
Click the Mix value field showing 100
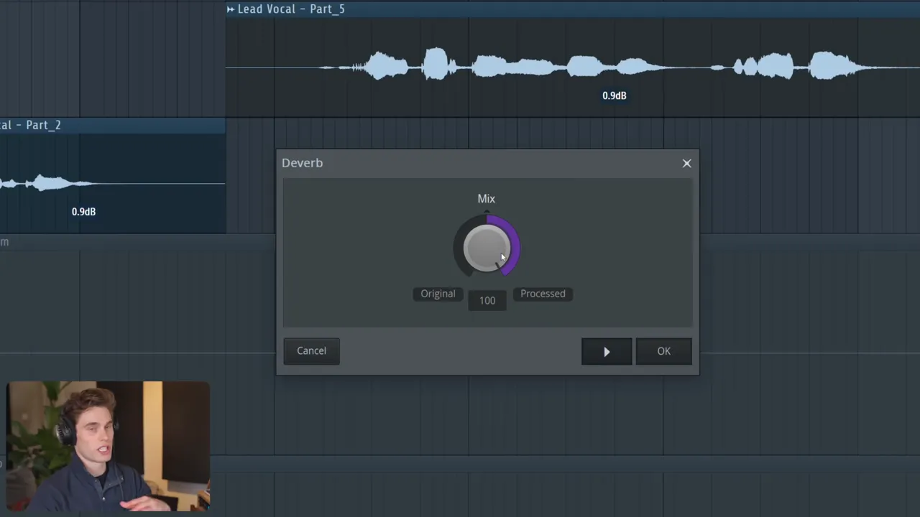pos(487,301)
